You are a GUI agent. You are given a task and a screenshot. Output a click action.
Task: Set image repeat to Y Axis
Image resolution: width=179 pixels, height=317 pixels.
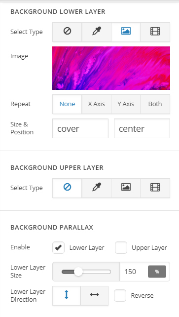(126, 104)
